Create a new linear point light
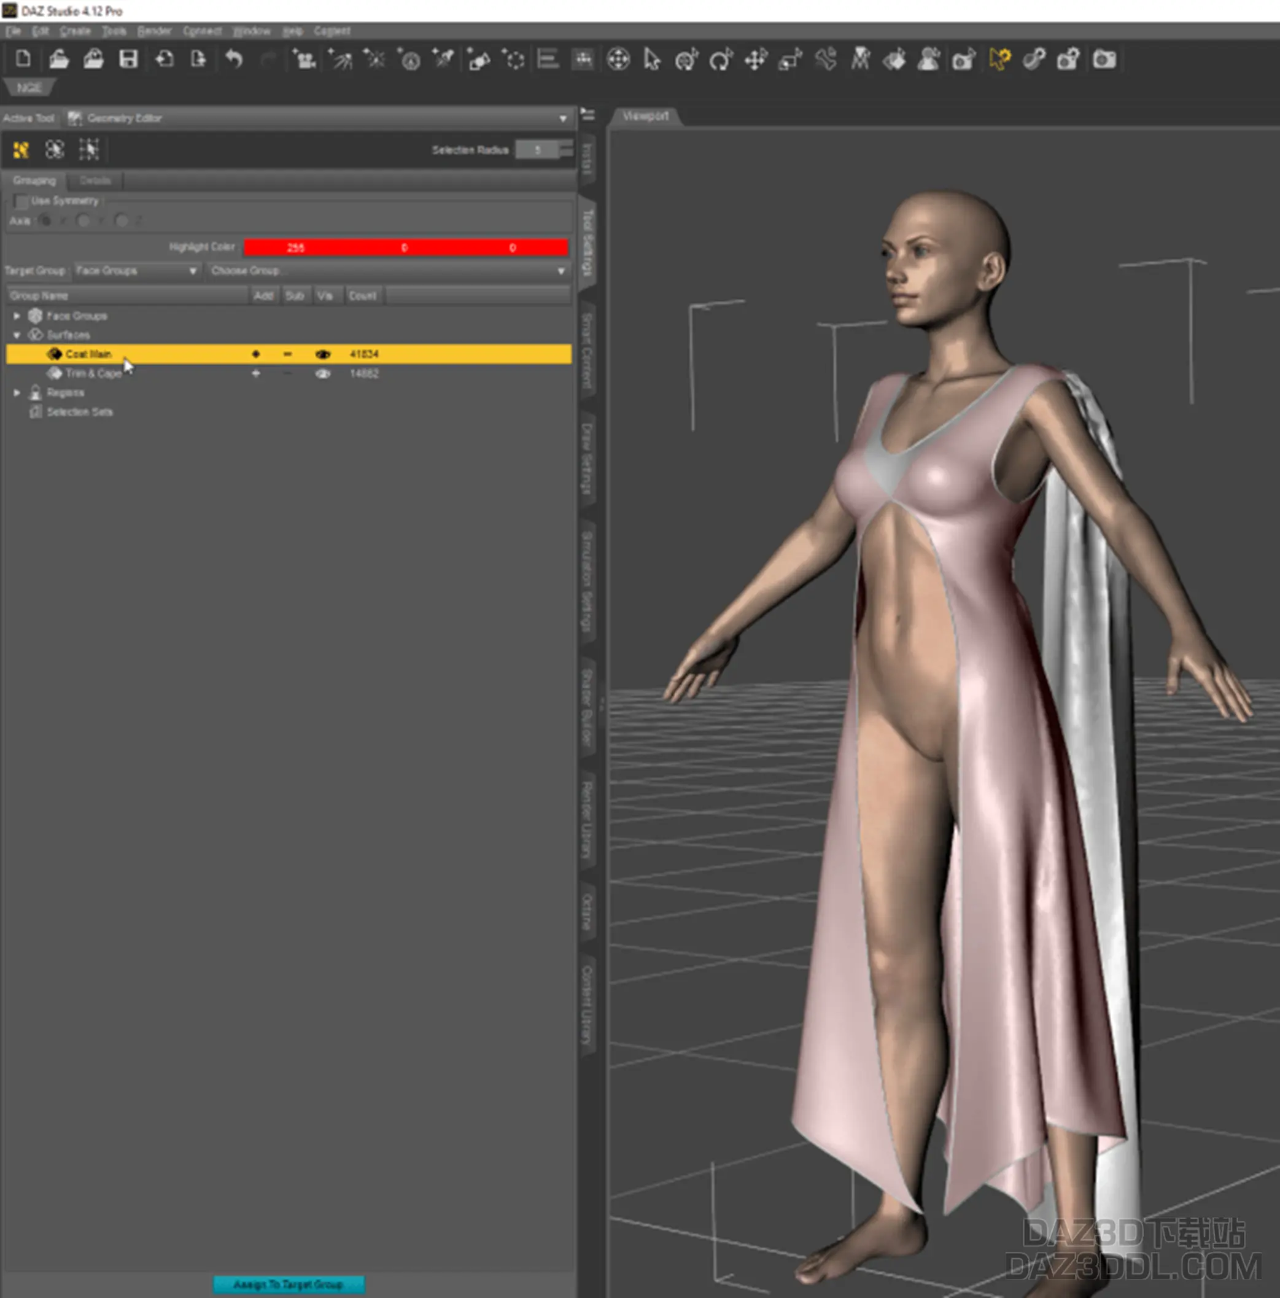Viewport: 1280px width, 1298px height. tap(443, 59)
